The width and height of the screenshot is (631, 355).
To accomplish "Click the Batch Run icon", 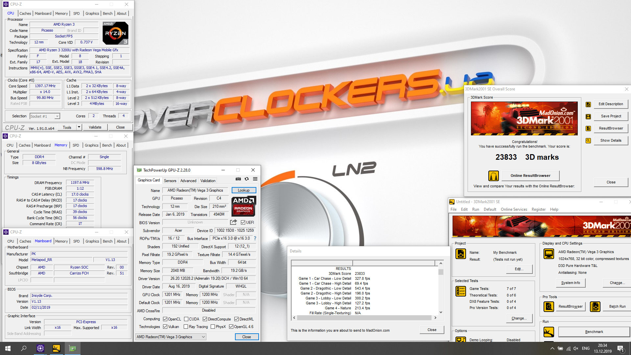I will click(595, 306).
